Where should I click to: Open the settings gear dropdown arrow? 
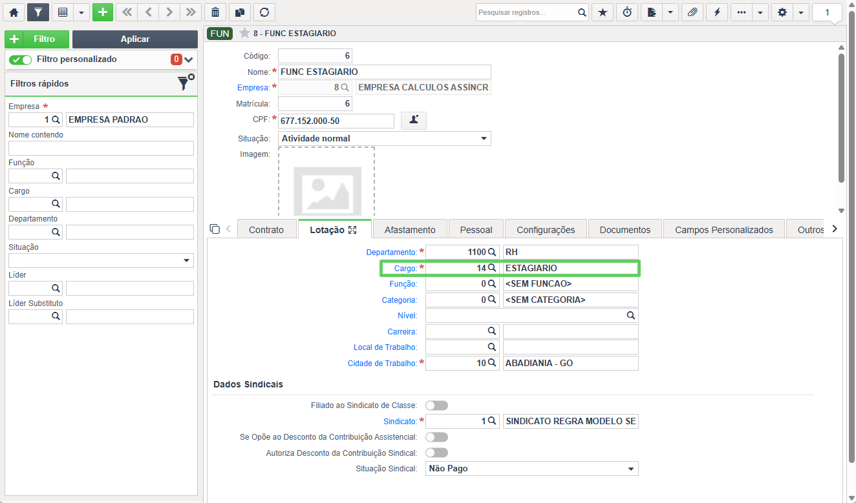801,12
